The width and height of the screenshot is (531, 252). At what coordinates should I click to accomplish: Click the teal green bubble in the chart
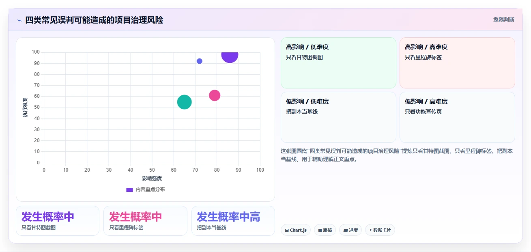tap(185, 102)
